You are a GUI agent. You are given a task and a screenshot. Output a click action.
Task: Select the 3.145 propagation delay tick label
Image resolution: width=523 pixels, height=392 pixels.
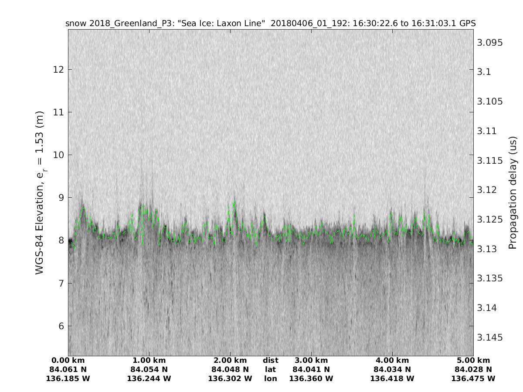(x=490, y=338)
